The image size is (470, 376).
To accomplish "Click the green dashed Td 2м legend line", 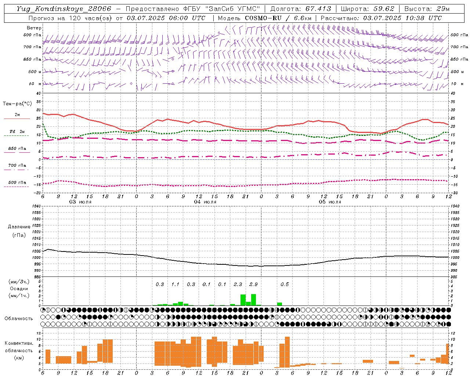I will (16, 136).
